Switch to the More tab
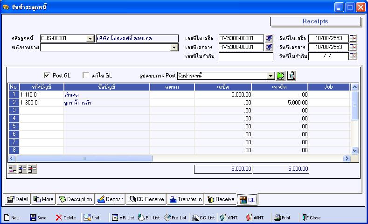This screenshot has width=368, height=224. point(43,199)
